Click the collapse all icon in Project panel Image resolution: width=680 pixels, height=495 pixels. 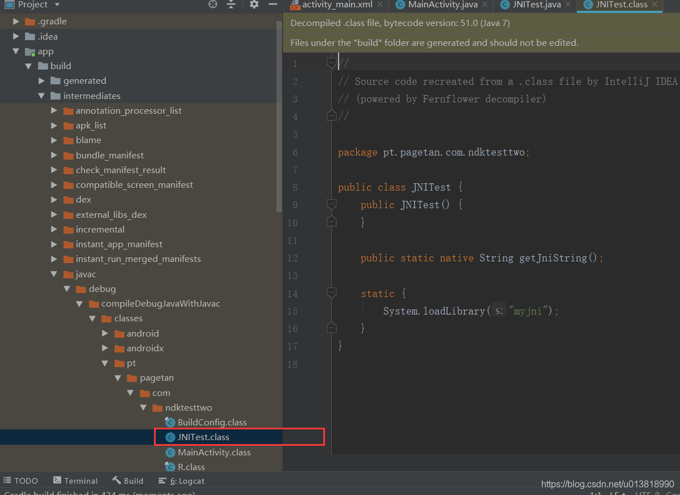pos(231,5)
